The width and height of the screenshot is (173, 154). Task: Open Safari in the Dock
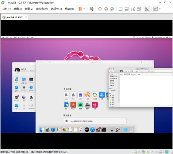(53, 130)
